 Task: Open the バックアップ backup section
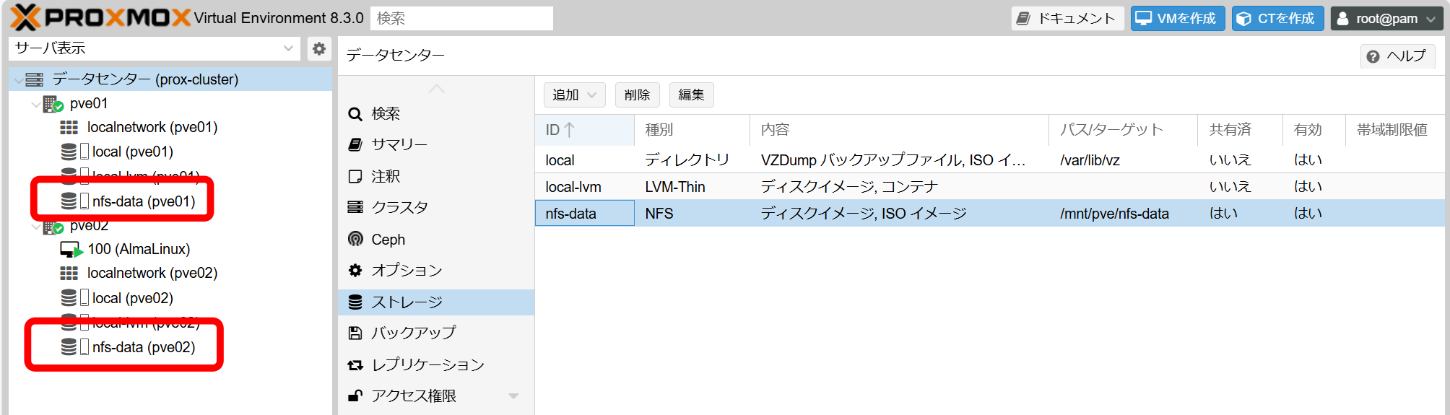(x=413, y=333)
